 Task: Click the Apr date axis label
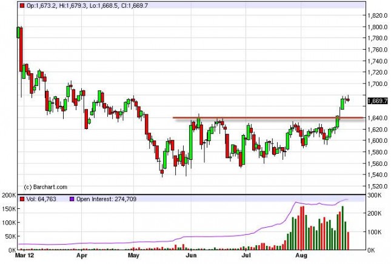pyautogui.click(x=82, y=256)
